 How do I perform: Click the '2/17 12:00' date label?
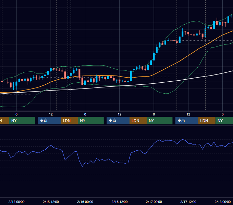coord(188,202)
